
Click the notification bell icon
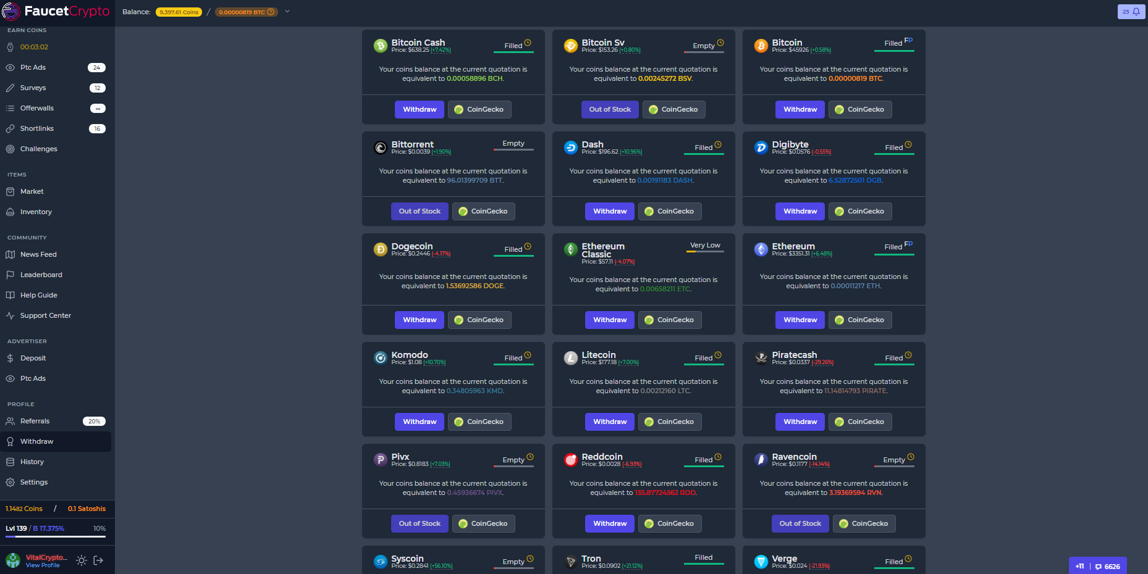pyautogui.click(x=1136, y=12)
